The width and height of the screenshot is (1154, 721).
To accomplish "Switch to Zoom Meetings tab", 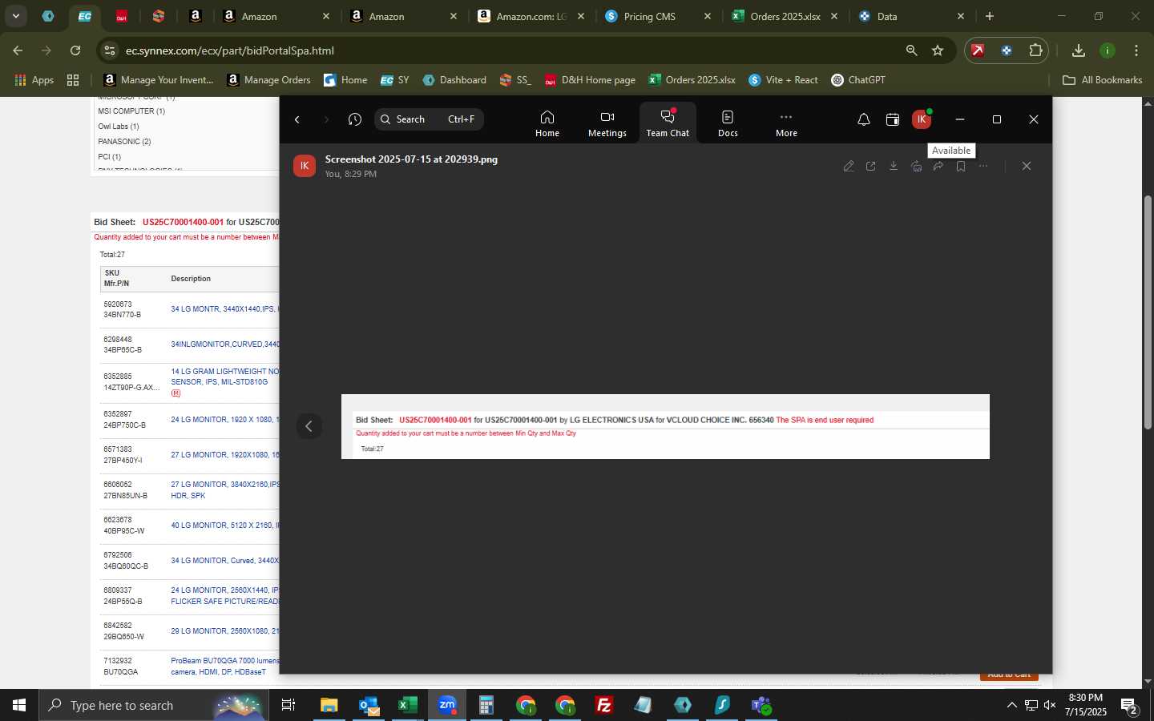I will point(607,123).
